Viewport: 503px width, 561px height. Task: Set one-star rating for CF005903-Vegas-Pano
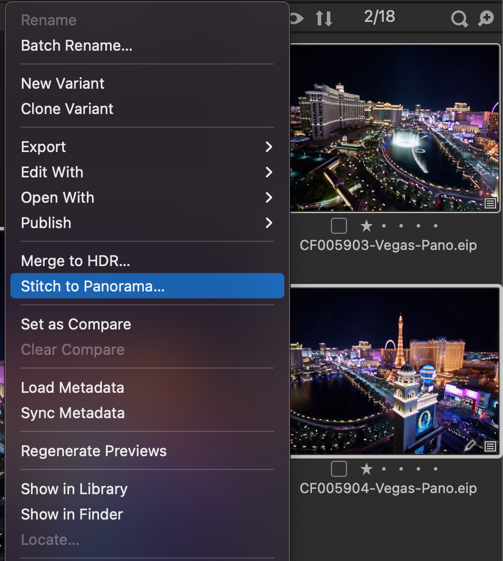[x=367, y=226]
